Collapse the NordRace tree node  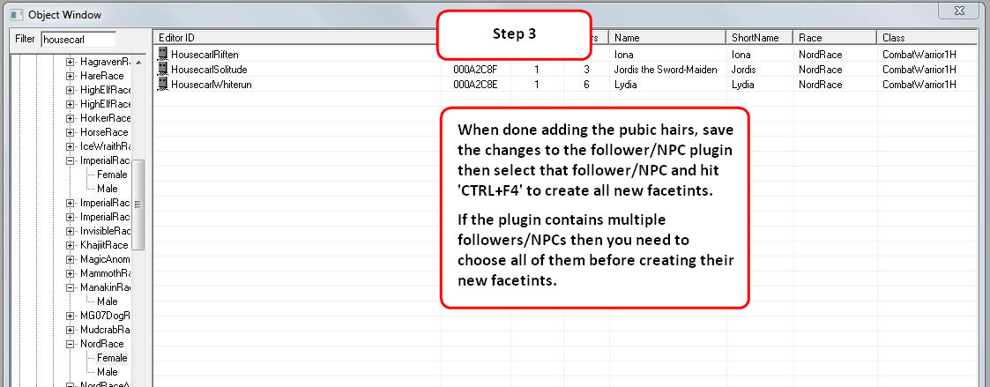(71, 344)
